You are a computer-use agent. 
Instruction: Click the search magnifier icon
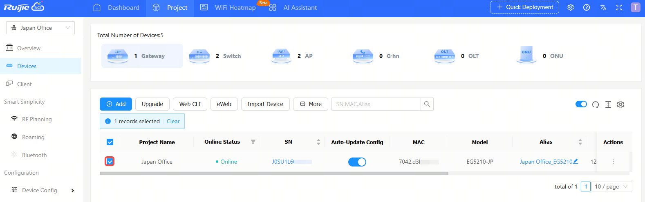[x=427, y=104]
